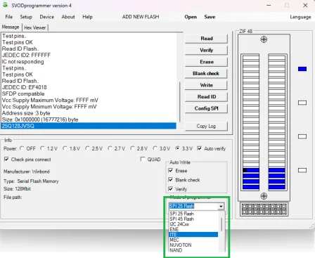Screen dimensions: 315x258
Task: Click the bottom ZIF socket screw icon
Action: 264,196
